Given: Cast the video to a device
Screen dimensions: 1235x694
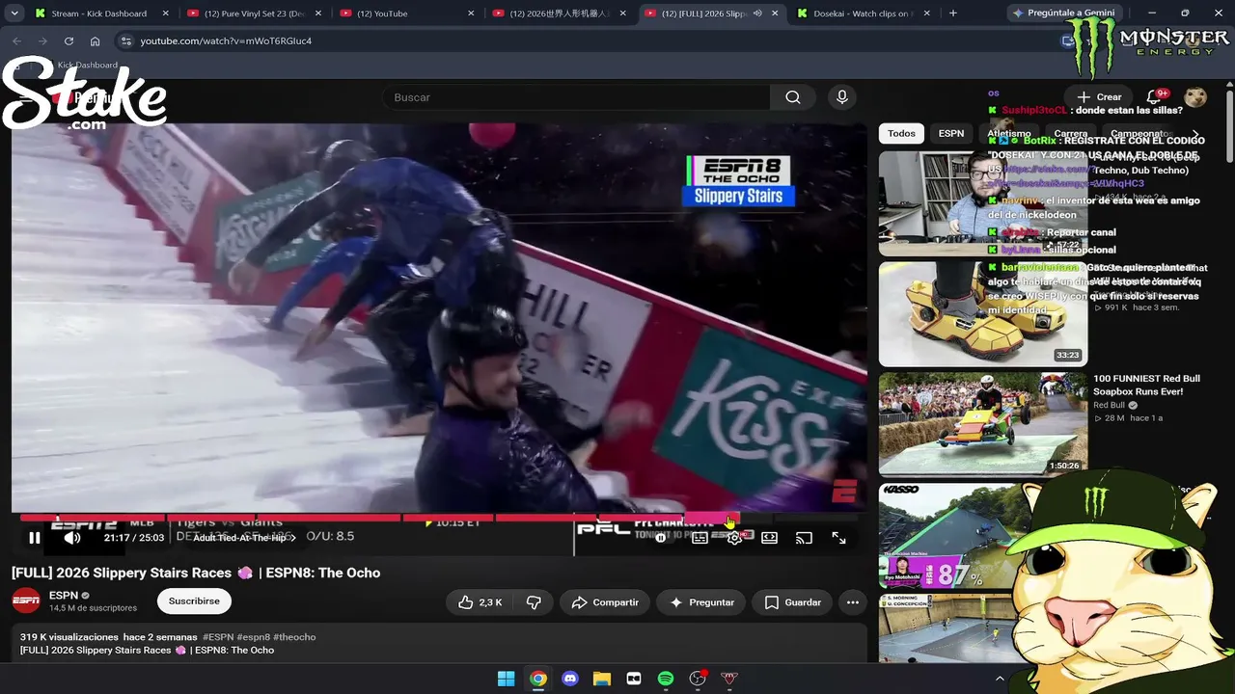Looking at the screenshot, I should pos(804,538).
